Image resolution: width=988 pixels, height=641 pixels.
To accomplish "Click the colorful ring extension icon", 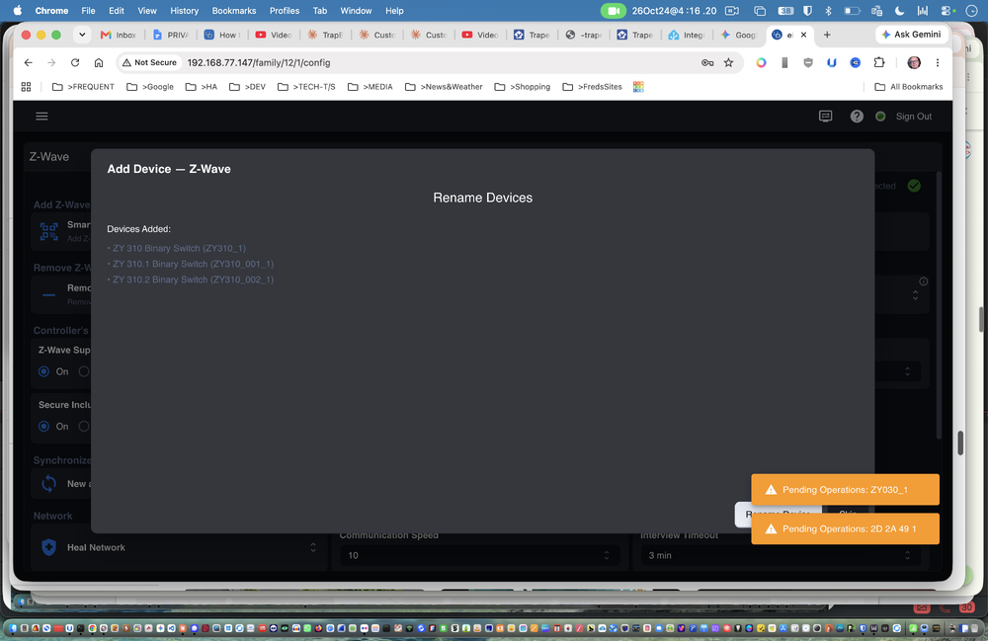I will [761, 62].
